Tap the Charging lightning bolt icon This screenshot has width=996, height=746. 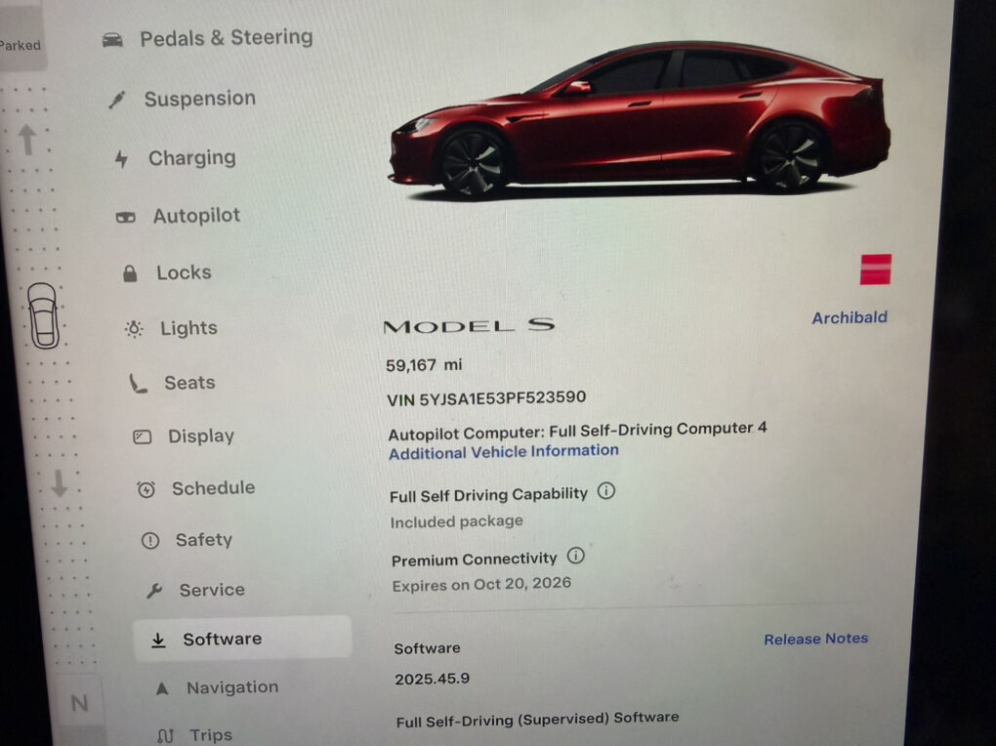click(121, 158)
